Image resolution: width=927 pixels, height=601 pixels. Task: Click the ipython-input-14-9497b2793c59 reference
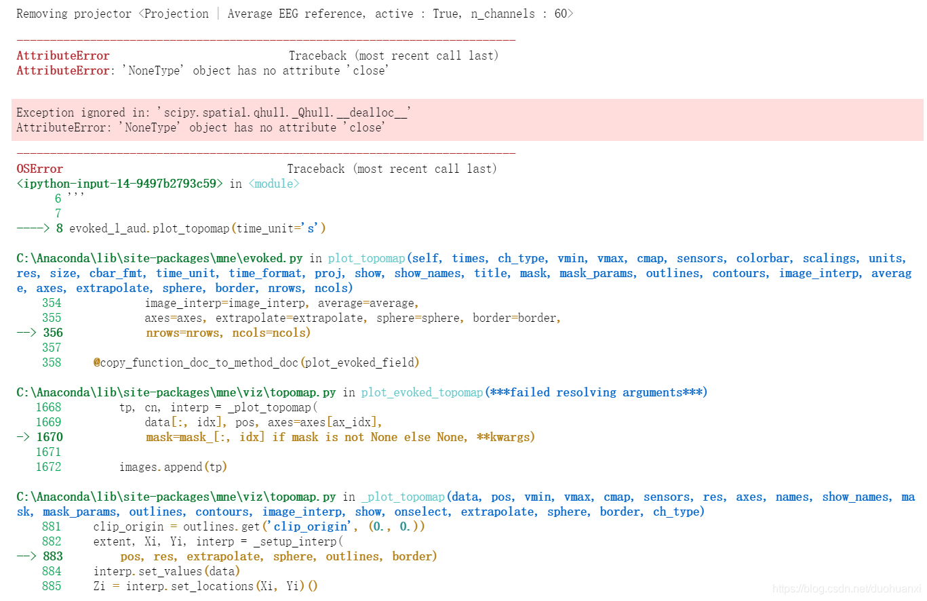pos(120,184)
